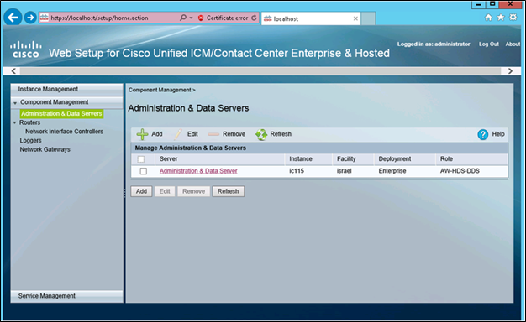Click the bottom Refresh button

pyautogui.click(x=228, y=191)
